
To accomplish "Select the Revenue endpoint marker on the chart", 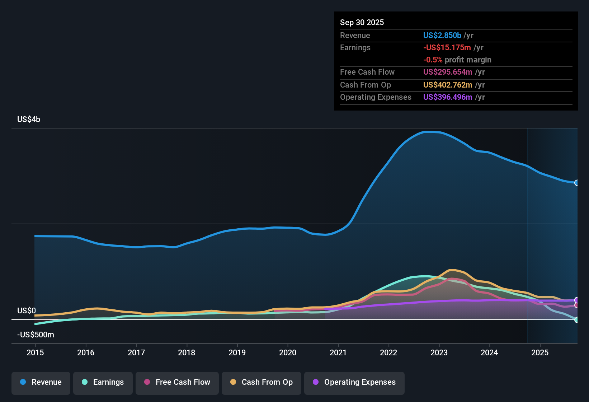I will point(577,183).
